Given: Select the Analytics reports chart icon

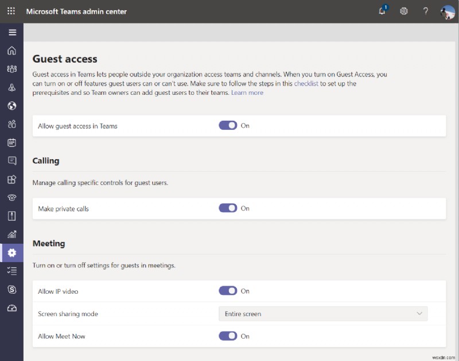Looking at the screenshot, I should tap(11, 235).
